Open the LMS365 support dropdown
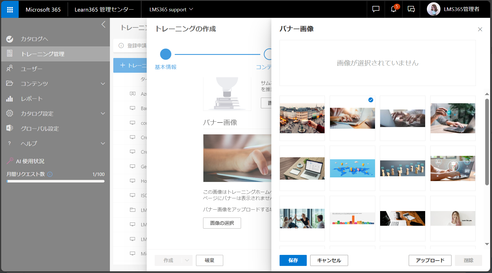This screenshot has width=492, height=273. [x=171, y=9]
